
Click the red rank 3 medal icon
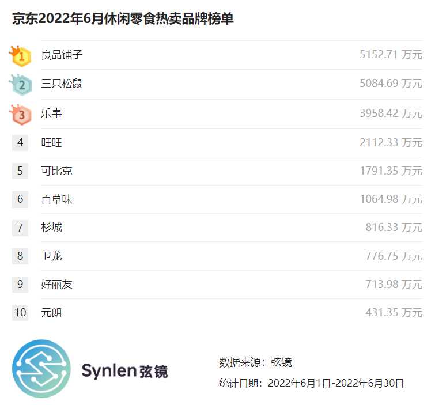point(20,115)
